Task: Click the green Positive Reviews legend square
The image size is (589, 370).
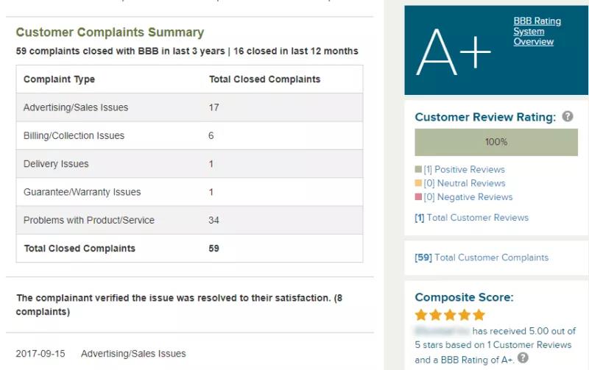Action: pyautogui.click(x=419, y=170)
